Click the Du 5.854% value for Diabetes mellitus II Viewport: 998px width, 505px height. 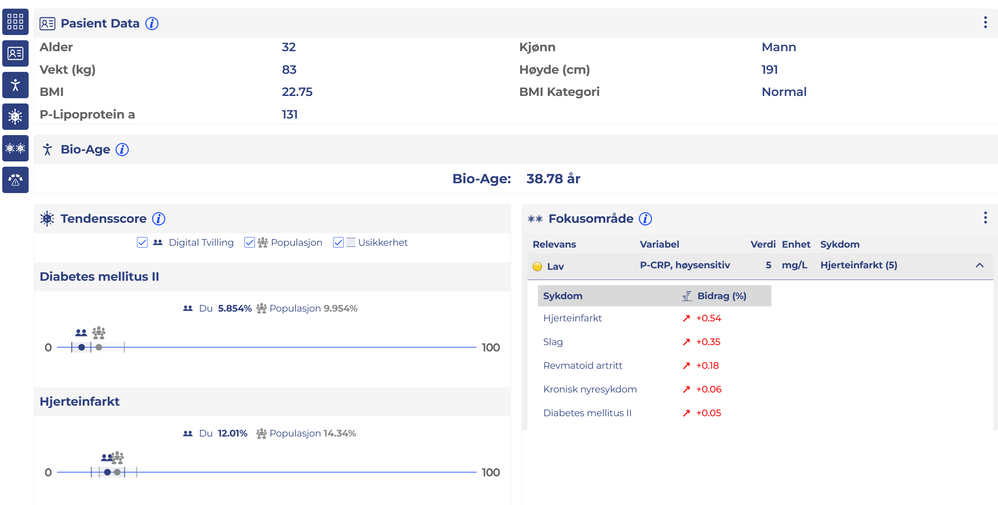pos(235,308)
